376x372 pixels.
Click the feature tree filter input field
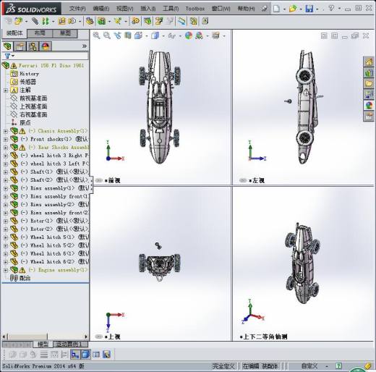[x=52, y=56]
